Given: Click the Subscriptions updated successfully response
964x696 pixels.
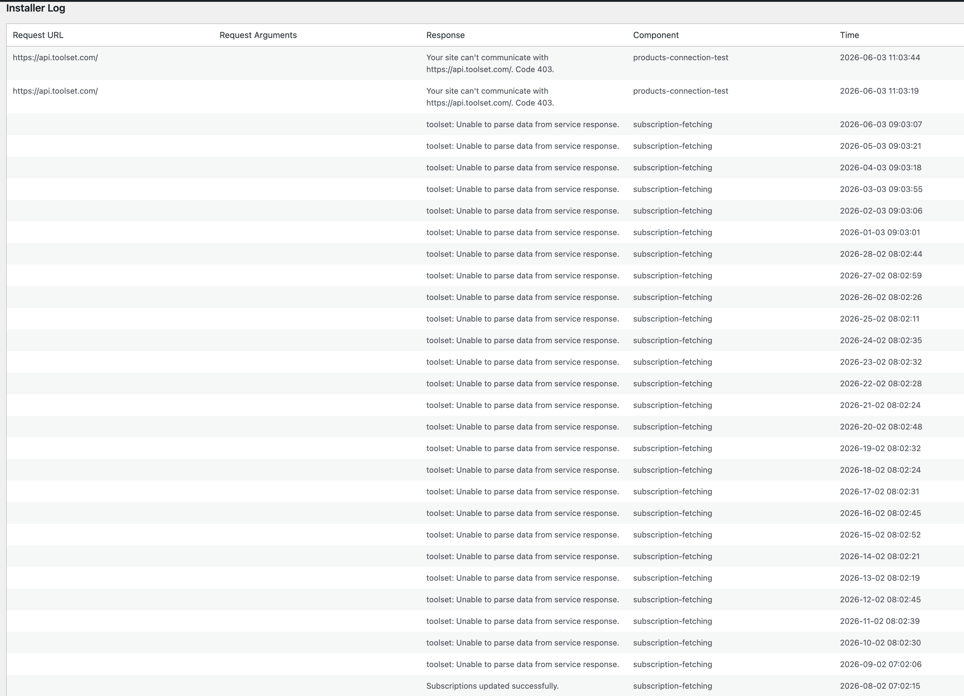Looking at the screenshot, I should [x=492, y=686].
